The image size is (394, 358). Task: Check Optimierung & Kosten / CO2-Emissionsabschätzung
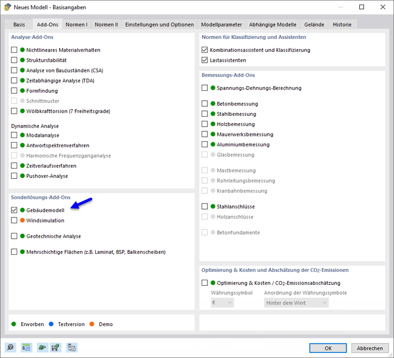pyautogui.click(x=205, y=283)
